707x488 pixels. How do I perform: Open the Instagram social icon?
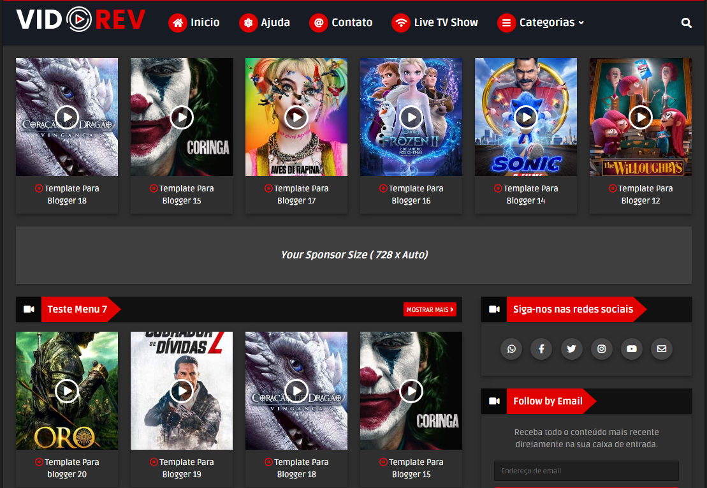(601, 349)
